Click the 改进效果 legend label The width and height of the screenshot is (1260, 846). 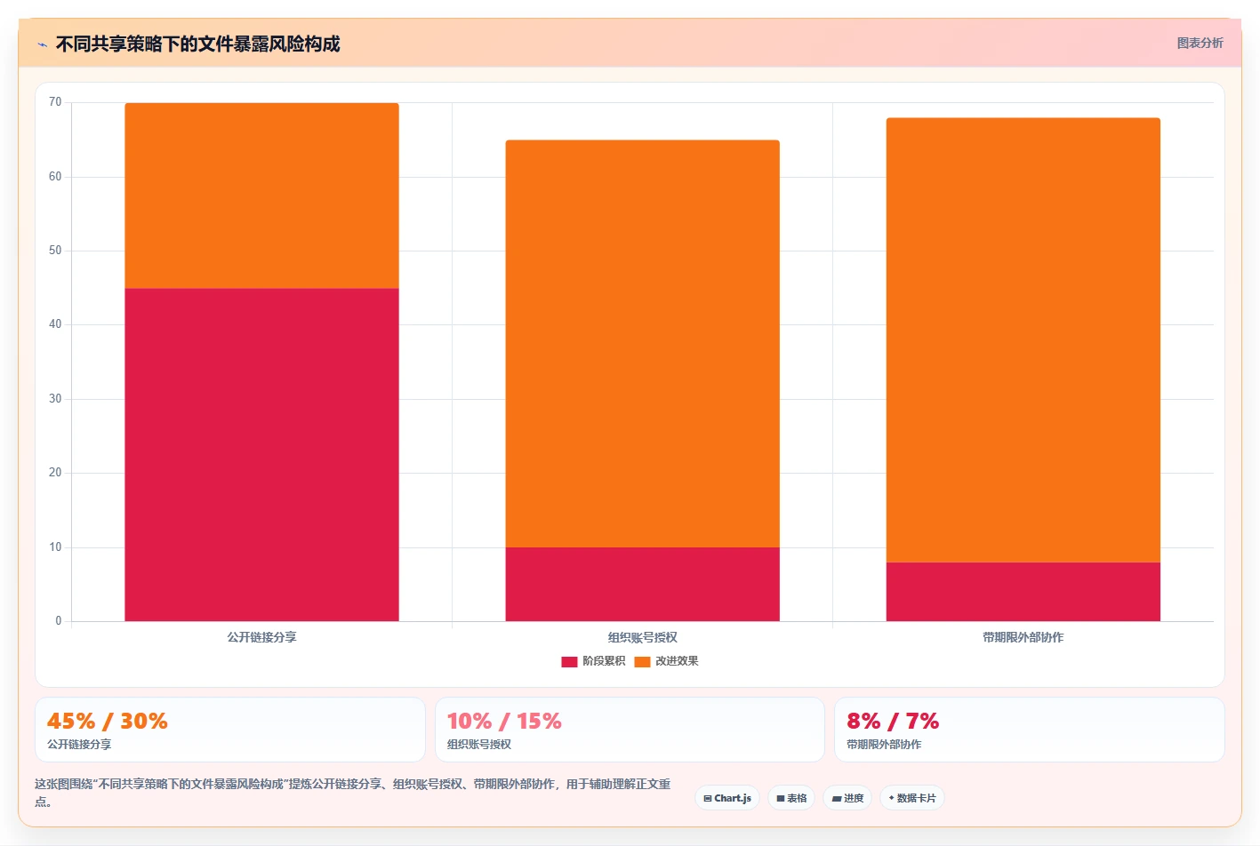tap(677, 661)
